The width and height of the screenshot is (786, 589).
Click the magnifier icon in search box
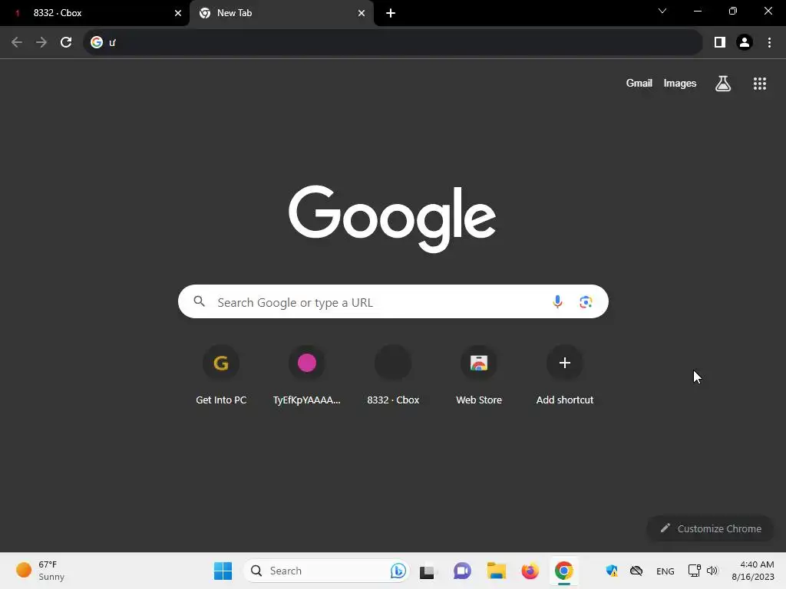click(200, 301)
